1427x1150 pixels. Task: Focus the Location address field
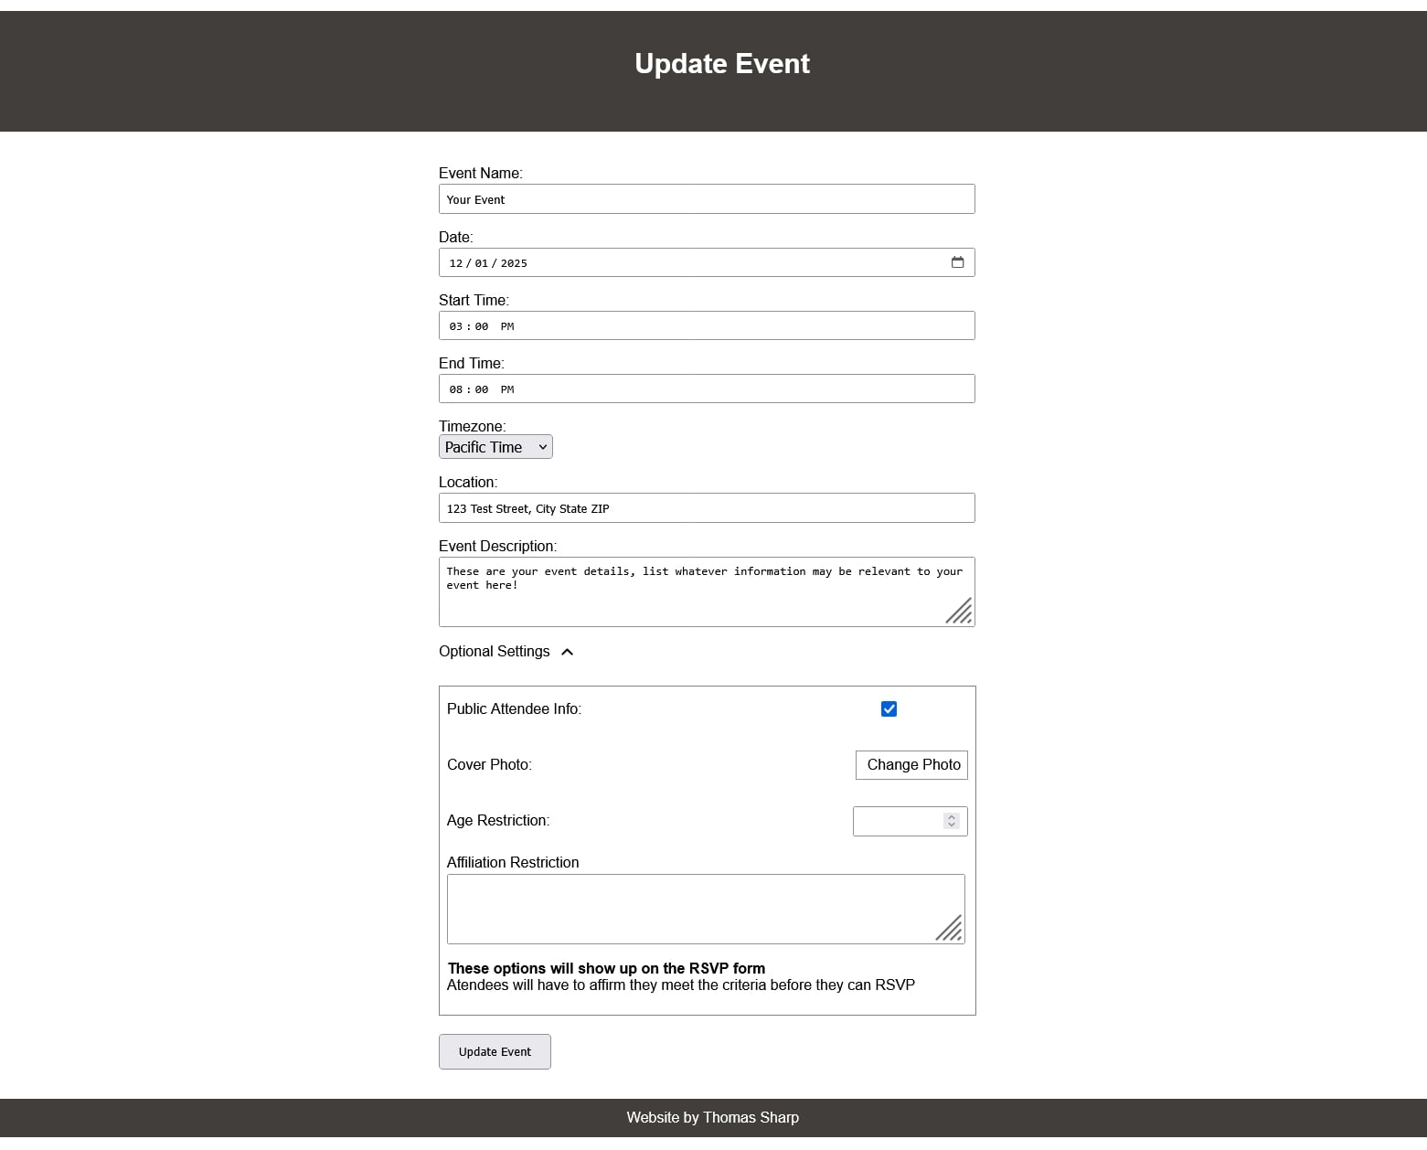coord(706,508)
